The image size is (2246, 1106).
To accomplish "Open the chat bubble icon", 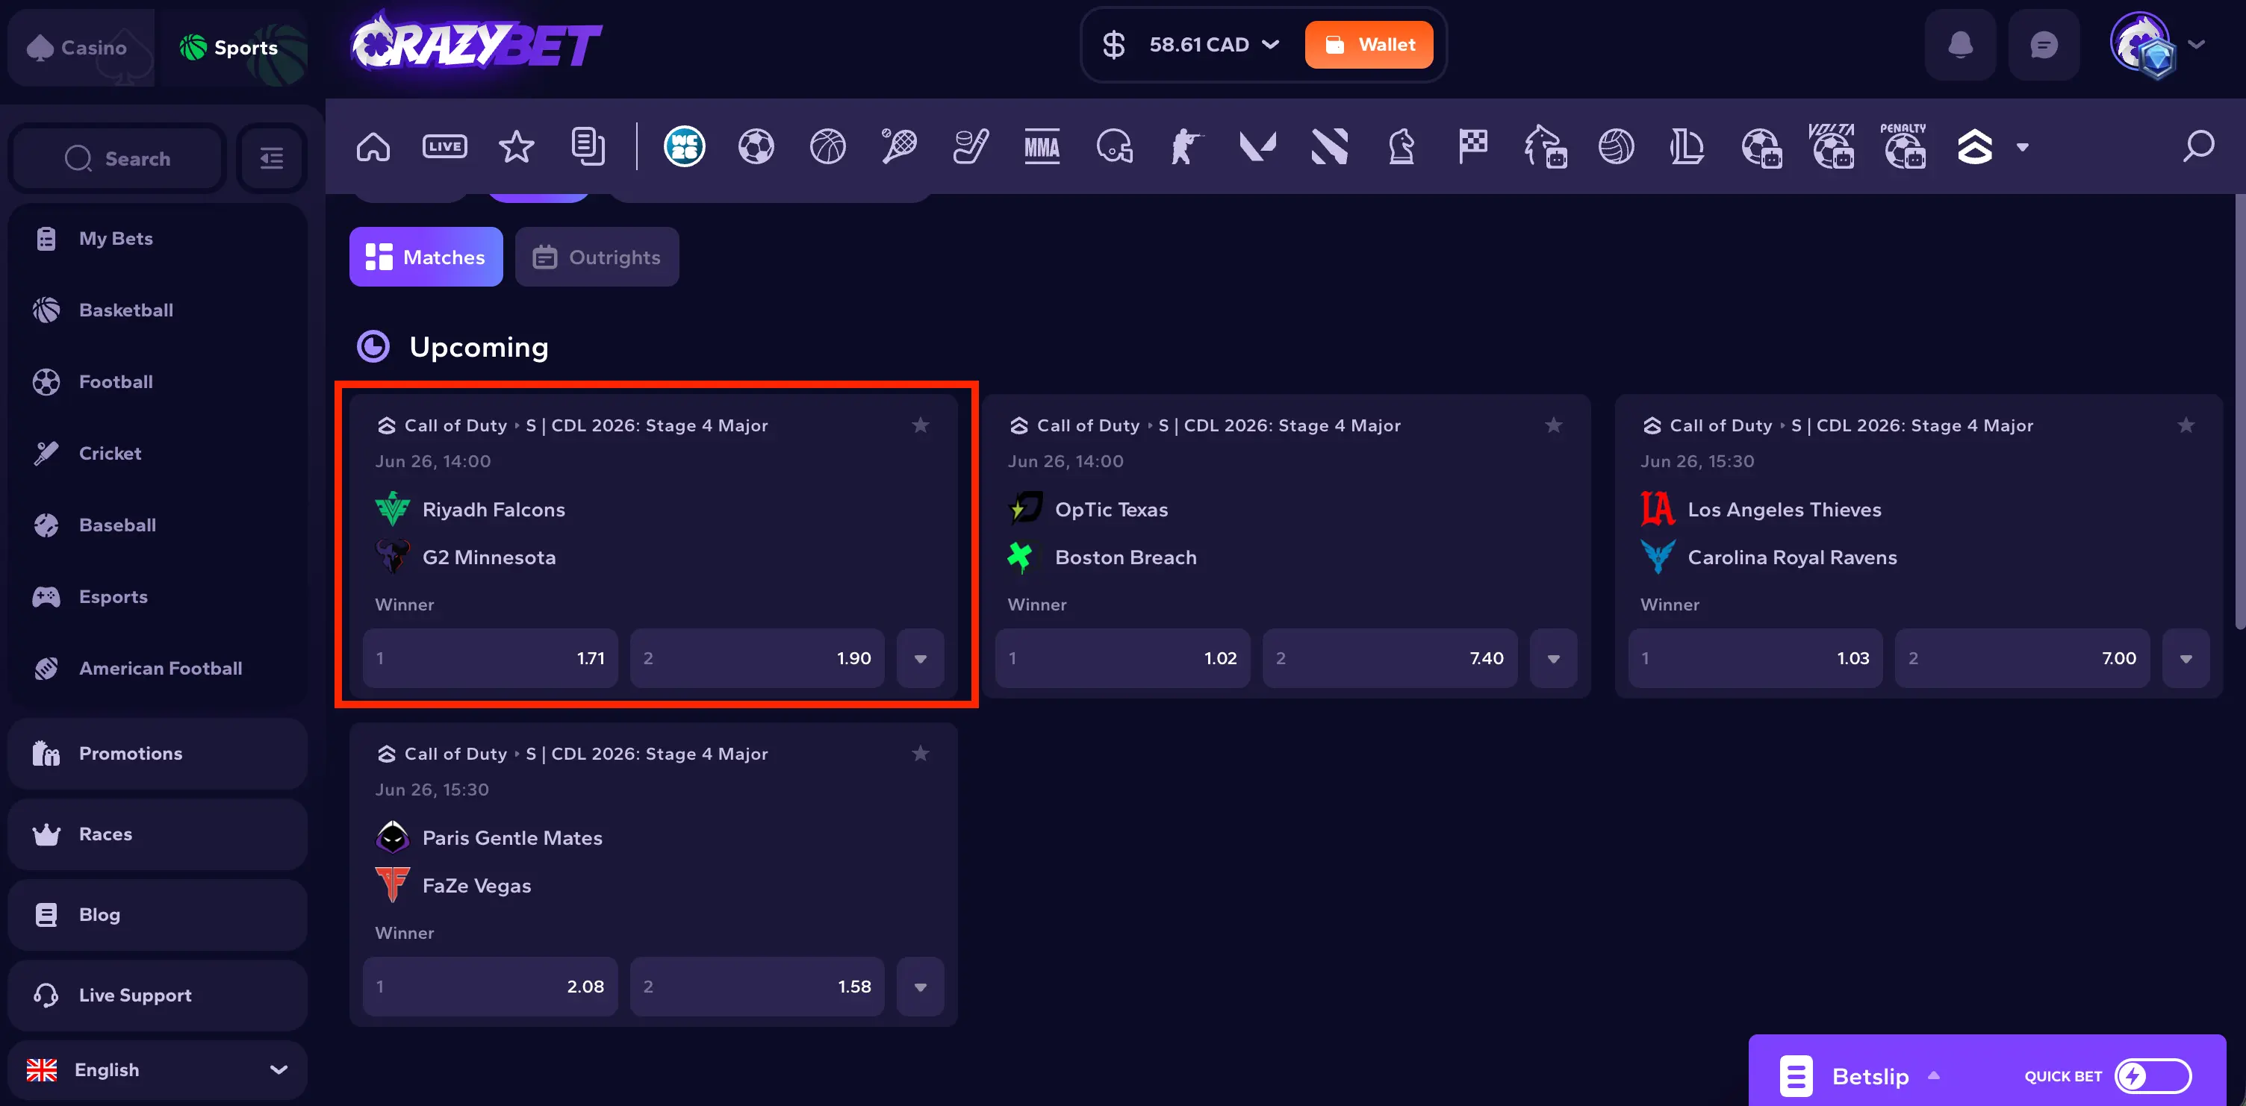I will pyautogui.click(x=2044, y=45).
